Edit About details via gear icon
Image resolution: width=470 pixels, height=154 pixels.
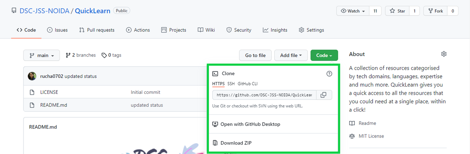(x=444, y=54)
